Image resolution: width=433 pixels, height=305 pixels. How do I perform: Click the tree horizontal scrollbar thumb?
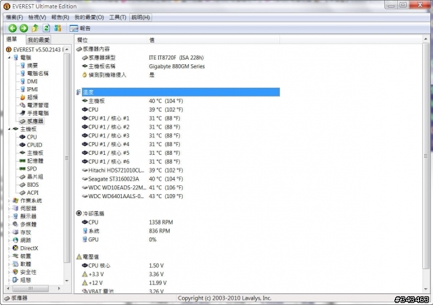(30, 289)
